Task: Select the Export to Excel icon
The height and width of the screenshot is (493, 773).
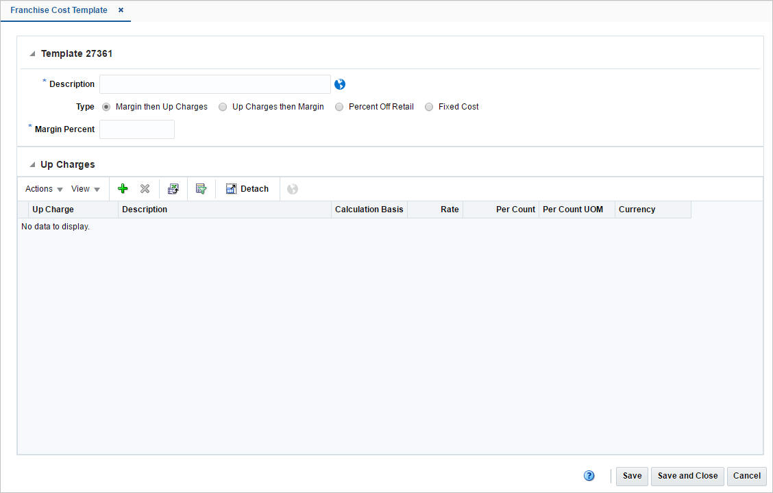Action: (x=173, y=188)
